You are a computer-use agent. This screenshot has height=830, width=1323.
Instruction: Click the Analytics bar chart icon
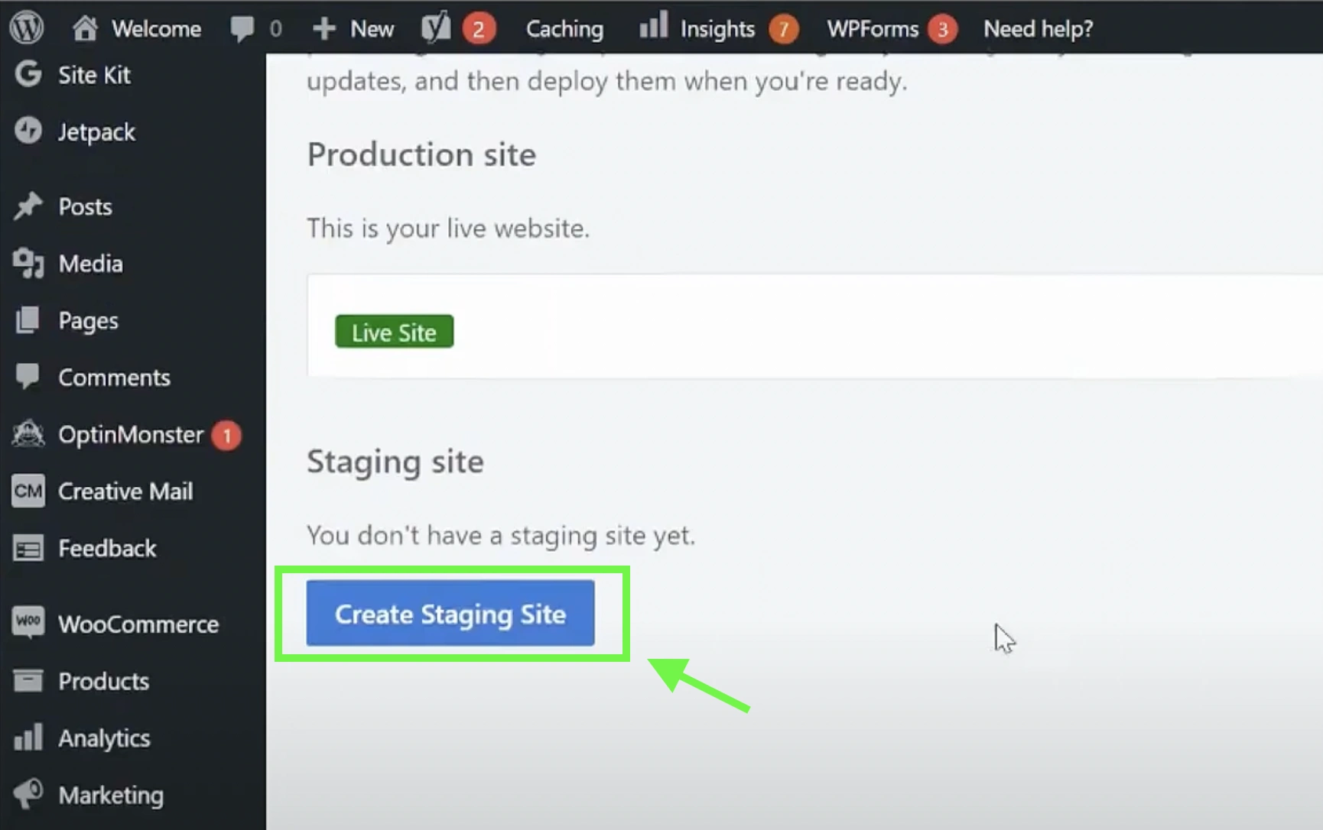[x=28, y=737]
